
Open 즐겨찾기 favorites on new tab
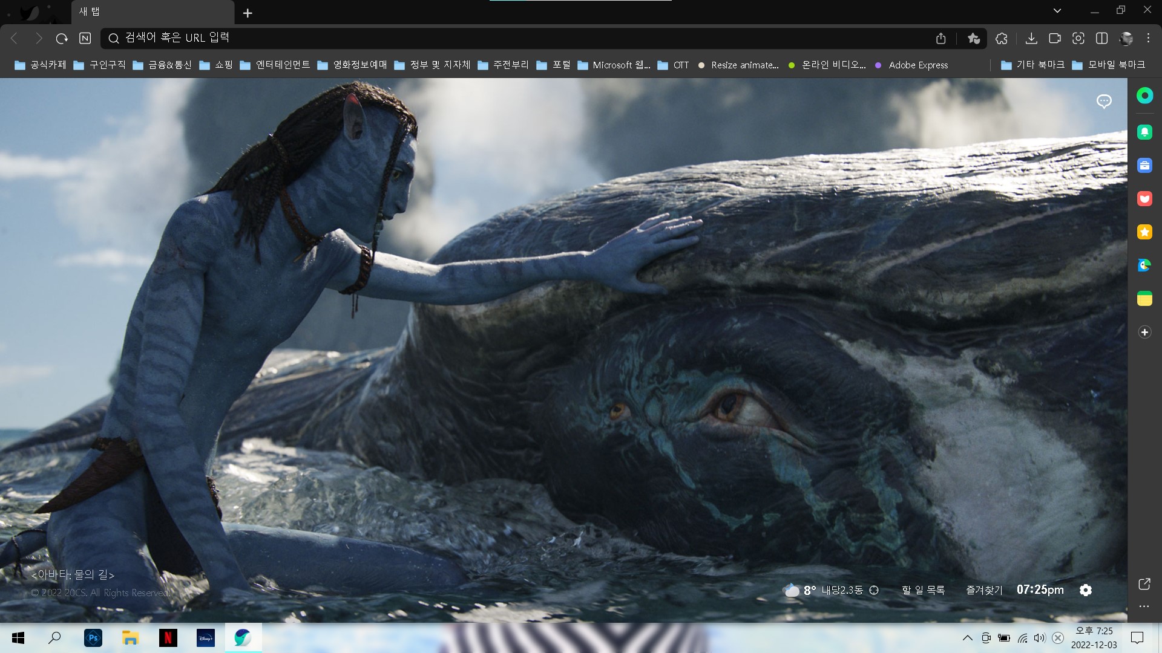tap(984, 590)
